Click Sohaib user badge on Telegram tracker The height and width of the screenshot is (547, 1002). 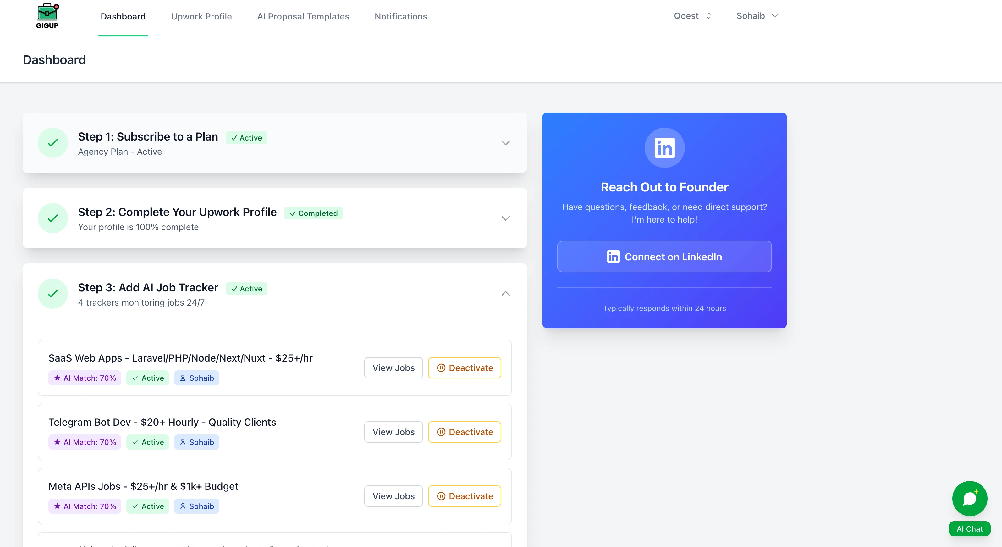click(x=197, y=442)
